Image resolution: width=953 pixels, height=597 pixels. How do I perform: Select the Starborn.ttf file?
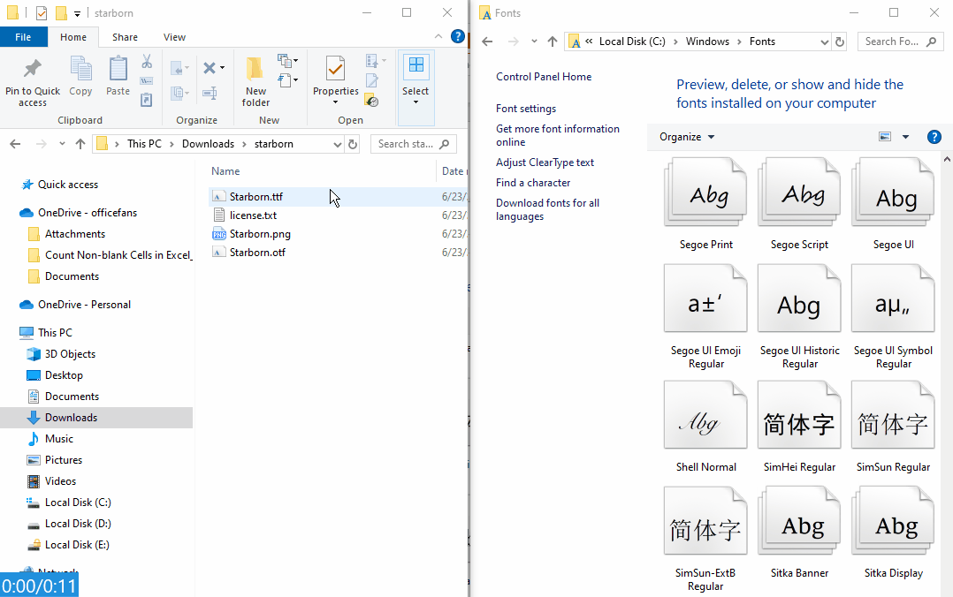256,196
